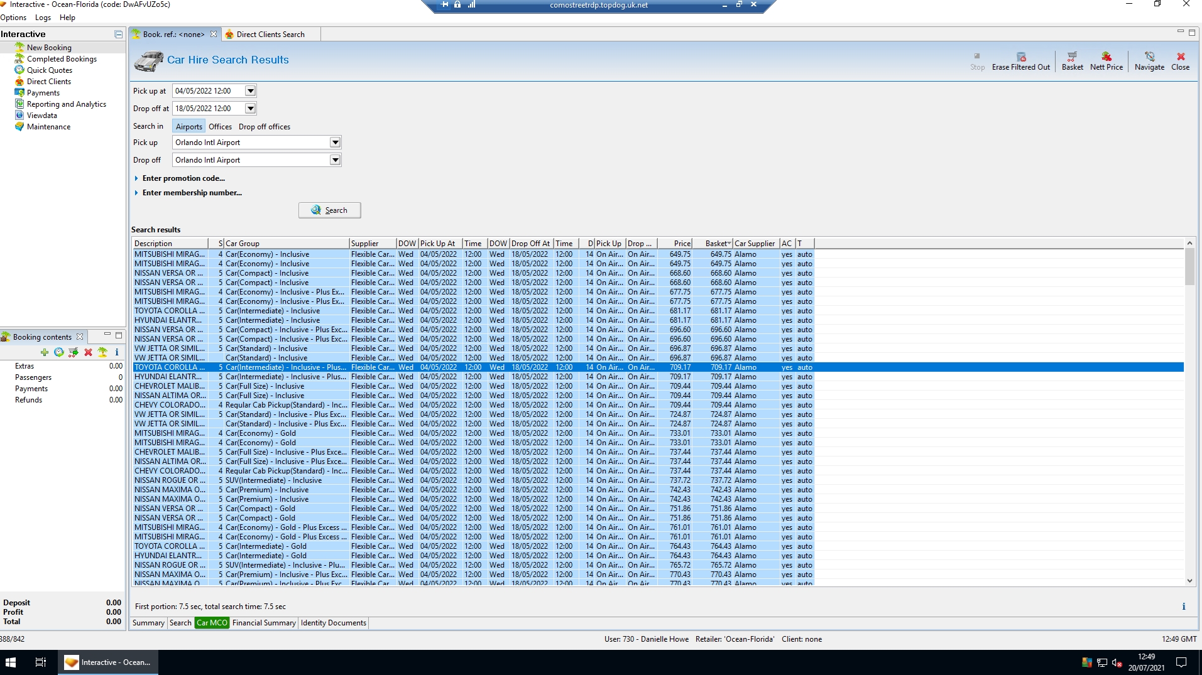Screen dimensions: 1202x675
Task: Open Reporting and Analytics
Action: click(67, 104)
